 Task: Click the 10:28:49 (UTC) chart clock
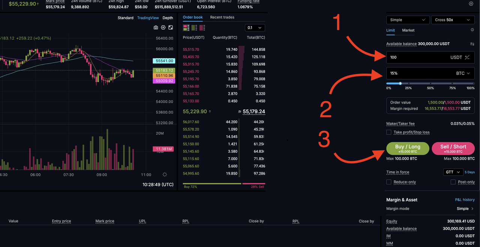click(x=158, y=185)
